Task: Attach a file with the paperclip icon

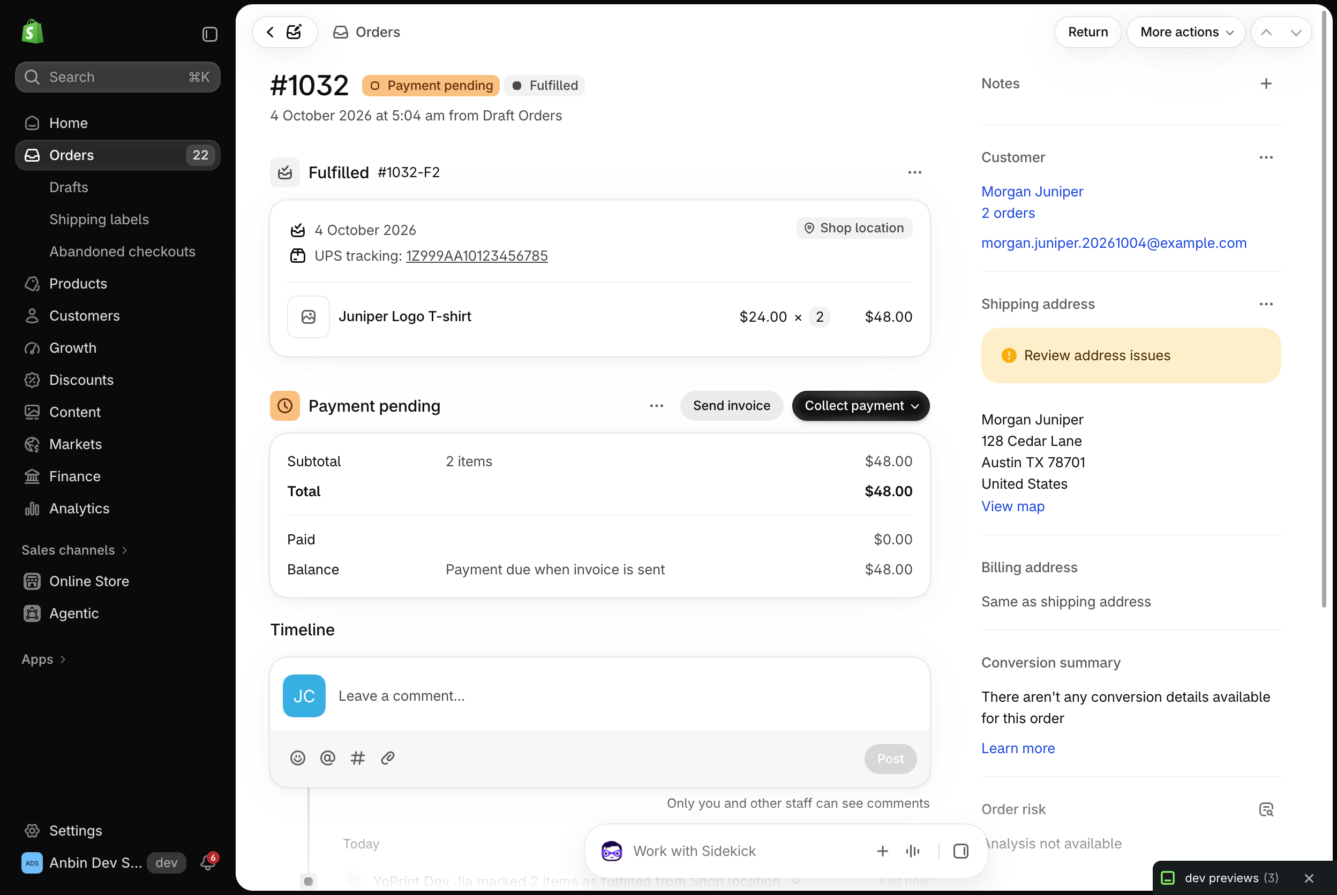Action: pos(388,758)
